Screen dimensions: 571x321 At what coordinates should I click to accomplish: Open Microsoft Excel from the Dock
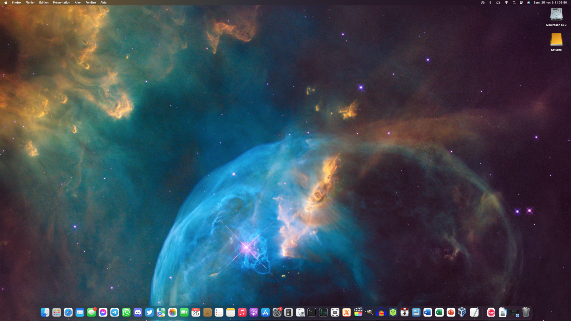pos(439,312)
